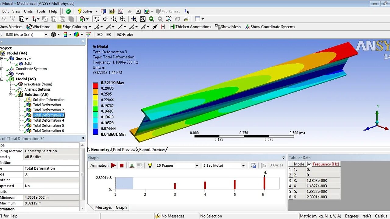
Task: Select Total Deformation 5 result
Action: [x=48, y=125]
